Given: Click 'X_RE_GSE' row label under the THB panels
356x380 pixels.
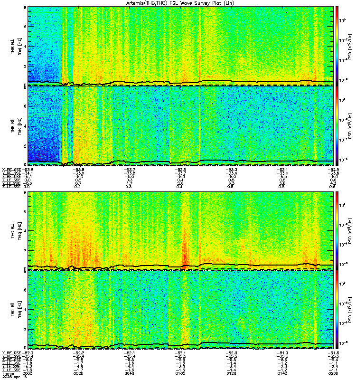Looking at the screenshot, I should [x=11, y=170].
